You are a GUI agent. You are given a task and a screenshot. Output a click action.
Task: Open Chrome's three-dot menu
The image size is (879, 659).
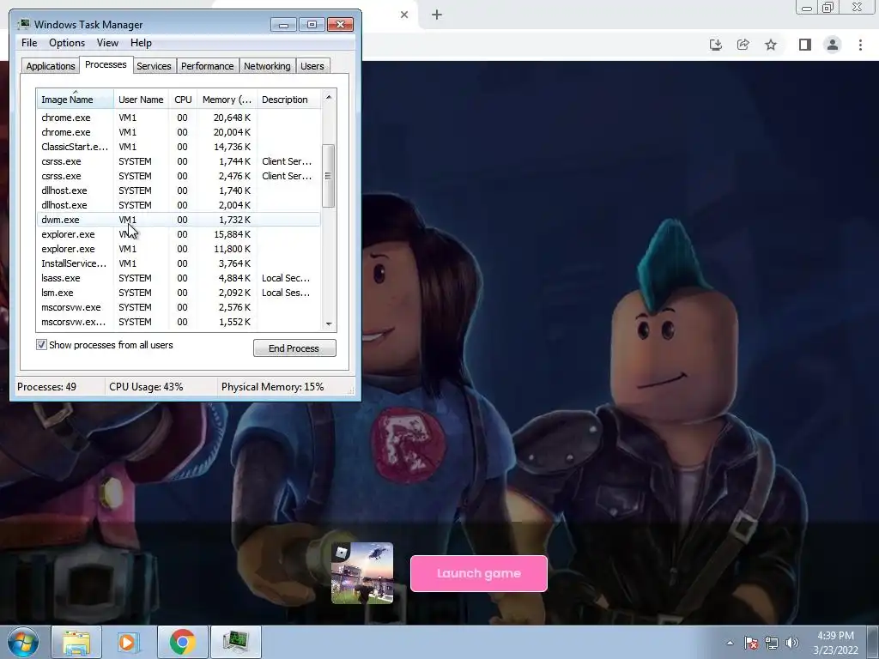(x=860, y=45)
